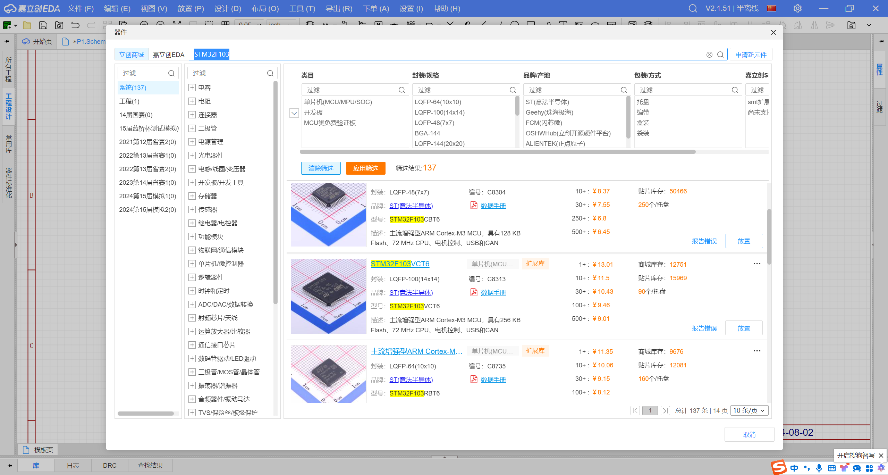Click the 清除筛选 button
Viewport: 888px width, 475px height.
321,168
